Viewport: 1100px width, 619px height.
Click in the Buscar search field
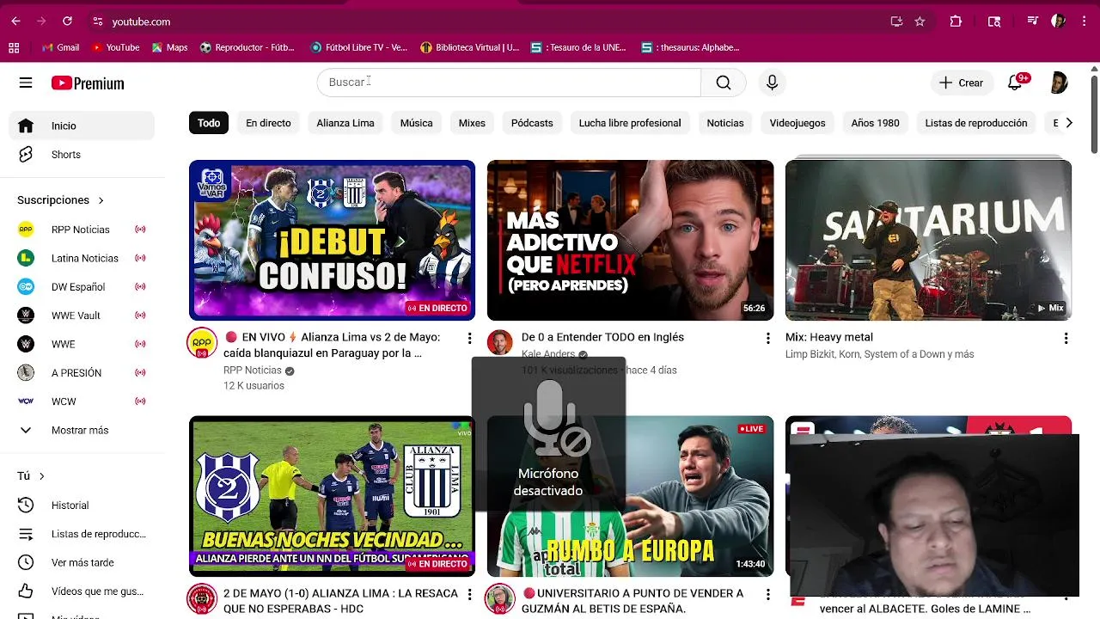[x=509, y=83]
